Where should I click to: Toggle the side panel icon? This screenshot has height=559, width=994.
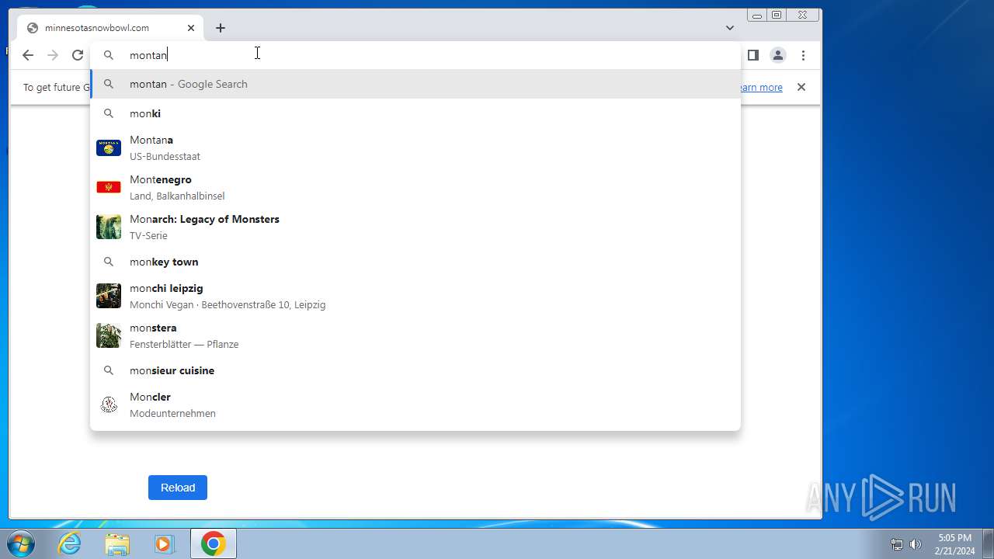[752, 55]
